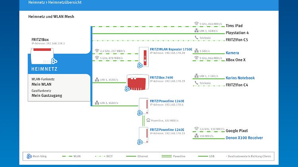Click IP-Adresse 192.168.178.20 text
The image size is (298, 167).
(x=167, y=53)
